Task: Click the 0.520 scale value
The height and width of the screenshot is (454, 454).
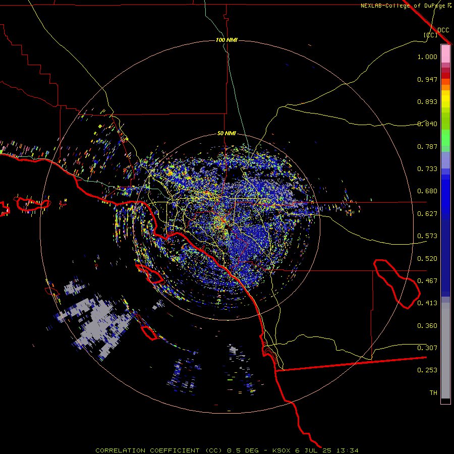Action: point(427,259)
